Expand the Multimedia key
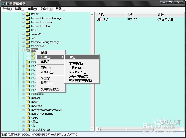This screenshot has height=138, width=186. [x=23, y=94]
